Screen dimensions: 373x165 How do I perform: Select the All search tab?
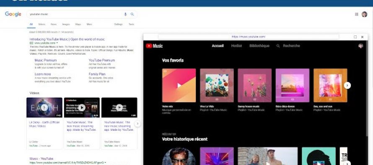pos(31,24)
